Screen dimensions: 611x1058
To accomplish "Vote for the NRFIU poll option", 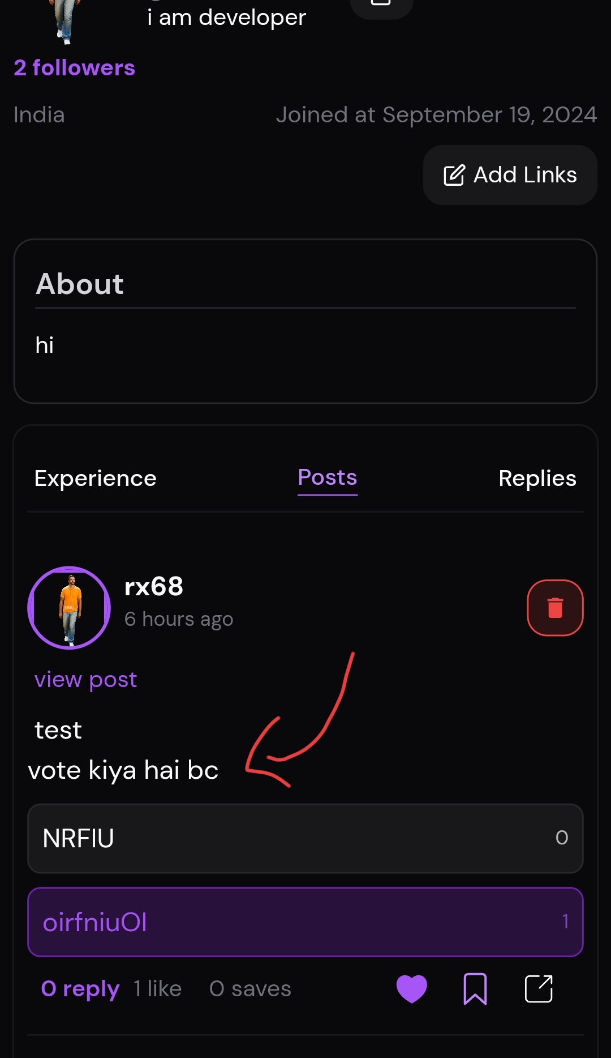I will click(305, 838).
